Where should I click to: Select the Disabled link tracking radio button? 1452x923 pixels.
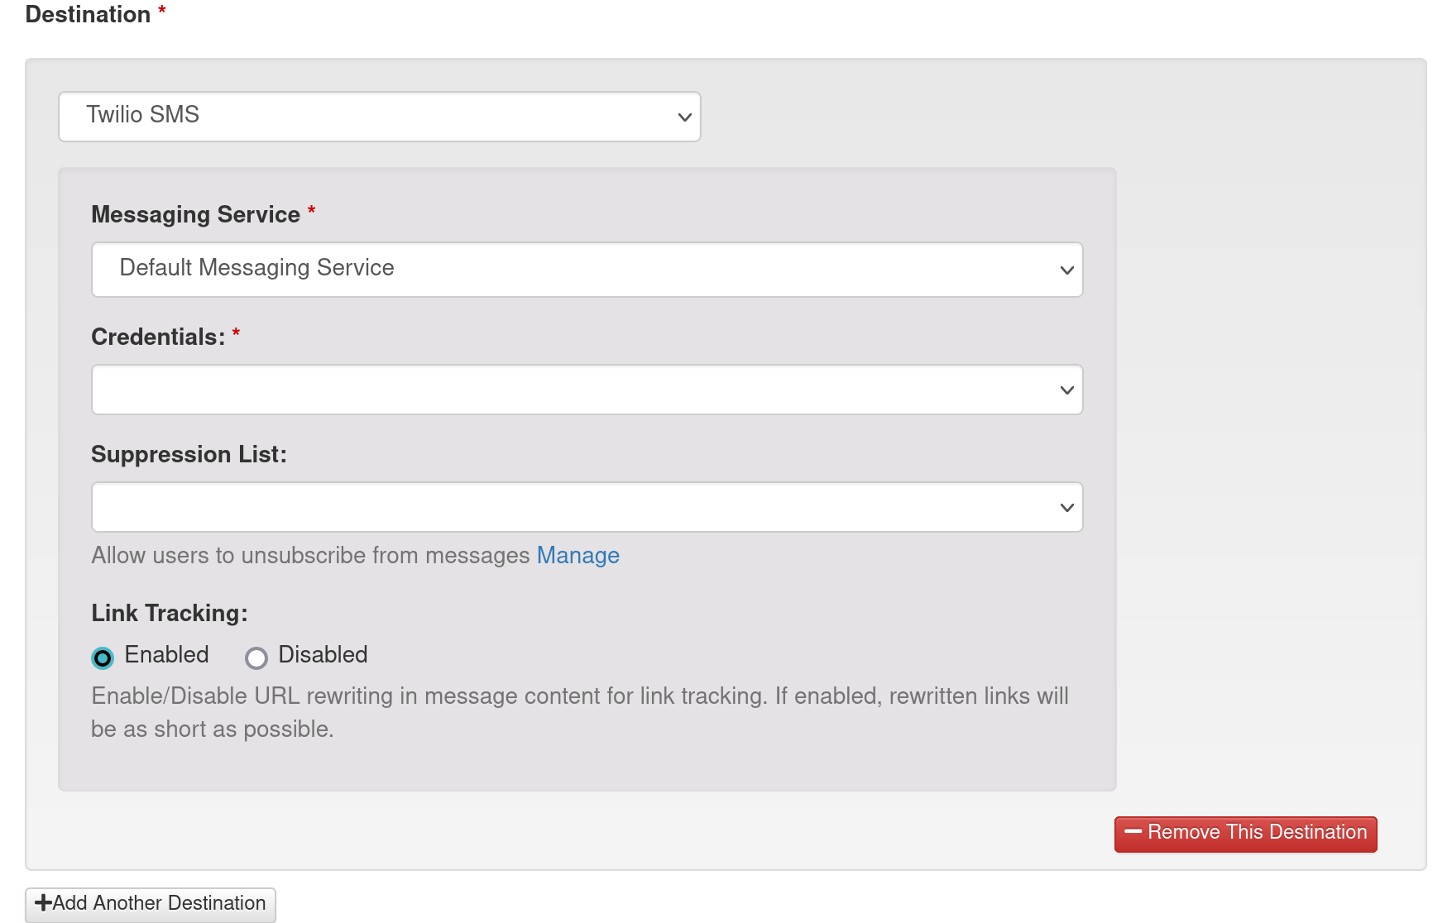pyautogui.click(x=256, y=658)
